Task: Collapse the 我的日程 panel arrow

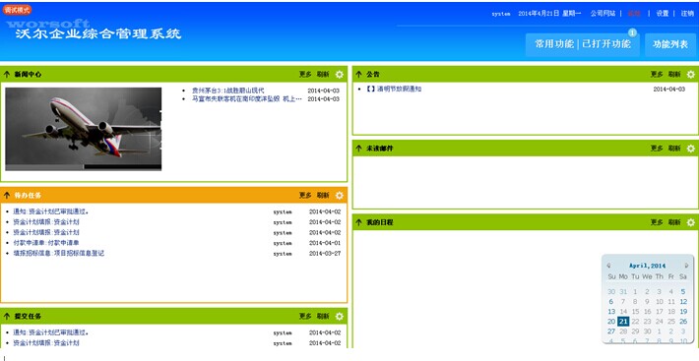Action: [x=358, y=222]
